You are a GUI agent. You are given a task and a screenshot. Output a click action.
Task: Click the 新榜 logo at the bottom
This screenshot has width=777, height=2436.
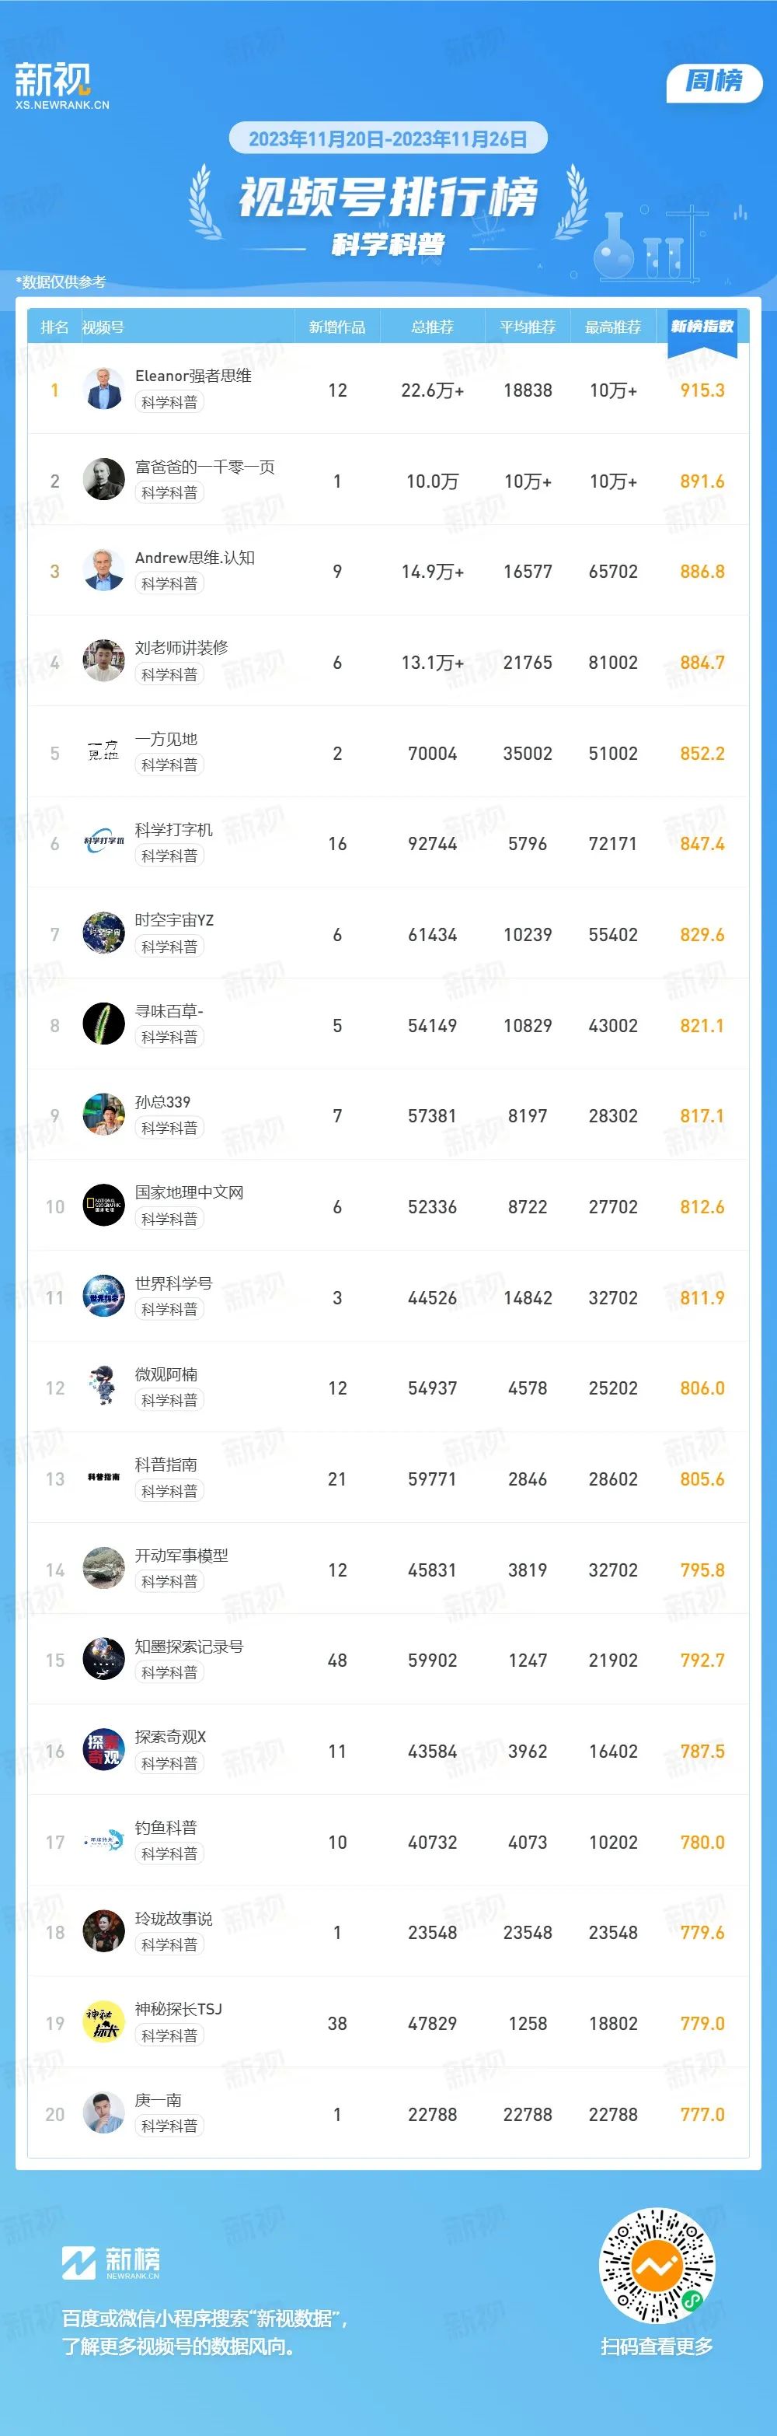point(110,2263)
